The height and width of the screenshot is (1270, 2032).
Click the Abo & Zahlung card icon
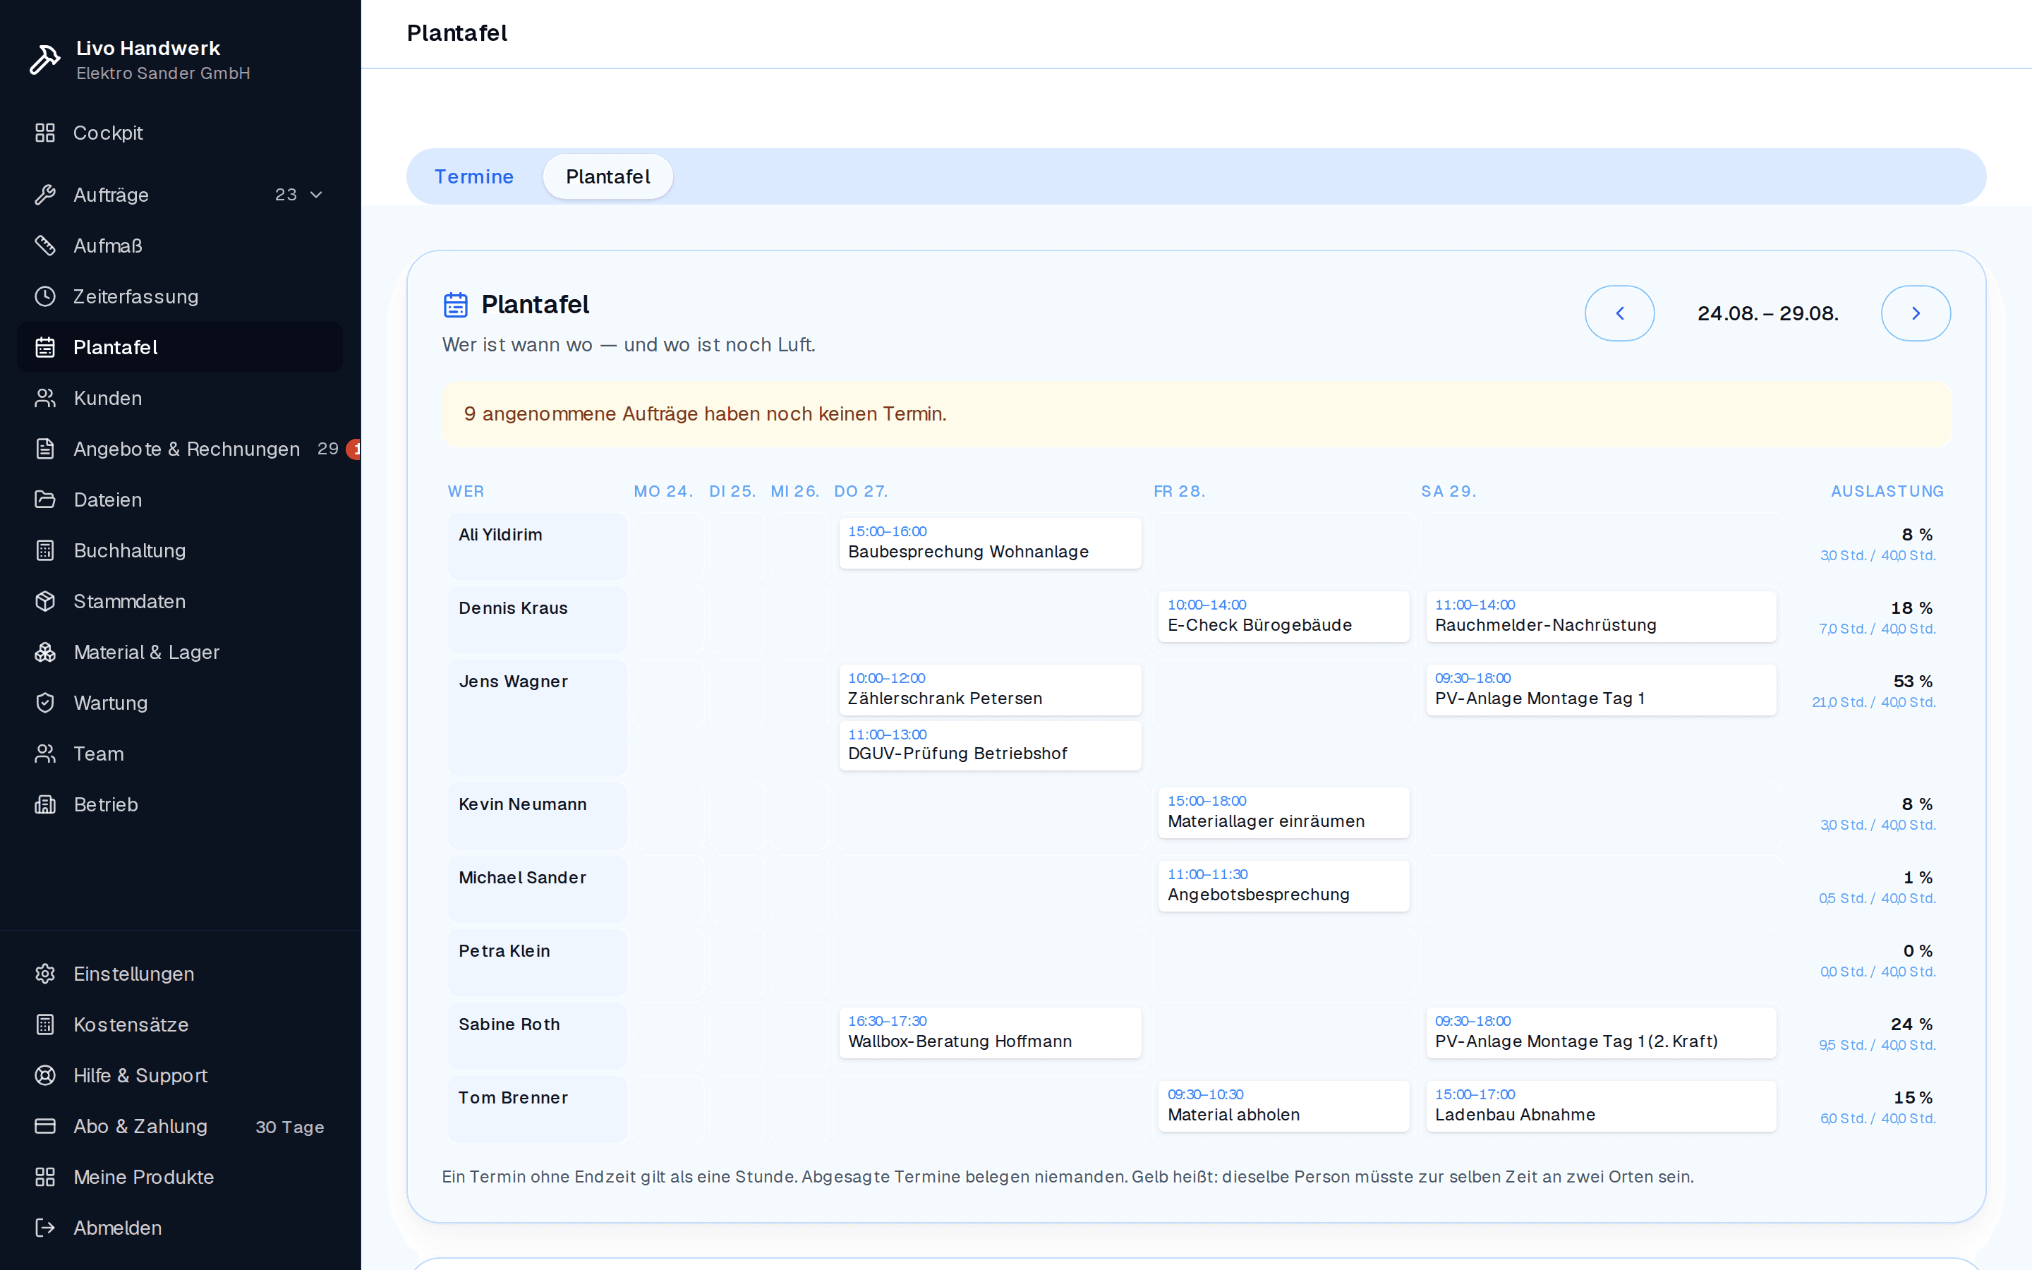click(45, 1126)
